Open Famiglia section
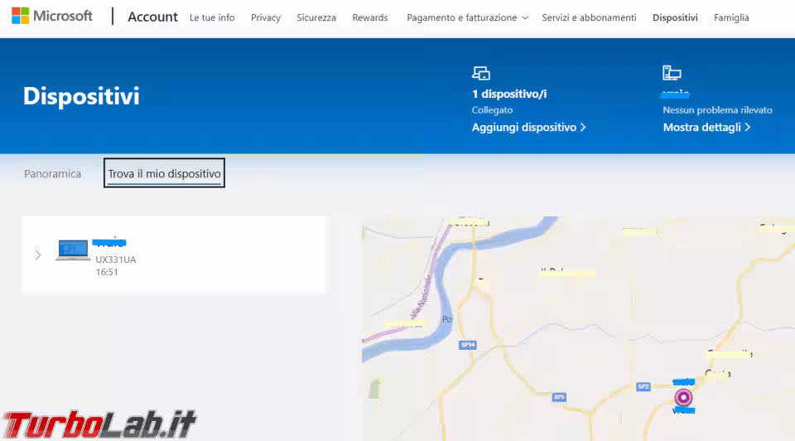Image resolution: width=795 pixels, height=441 pixels. pyautogui.click(x=731, y=17)
